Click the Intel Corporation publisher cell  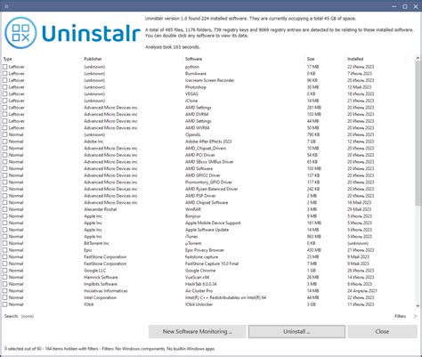click(101, 297)
